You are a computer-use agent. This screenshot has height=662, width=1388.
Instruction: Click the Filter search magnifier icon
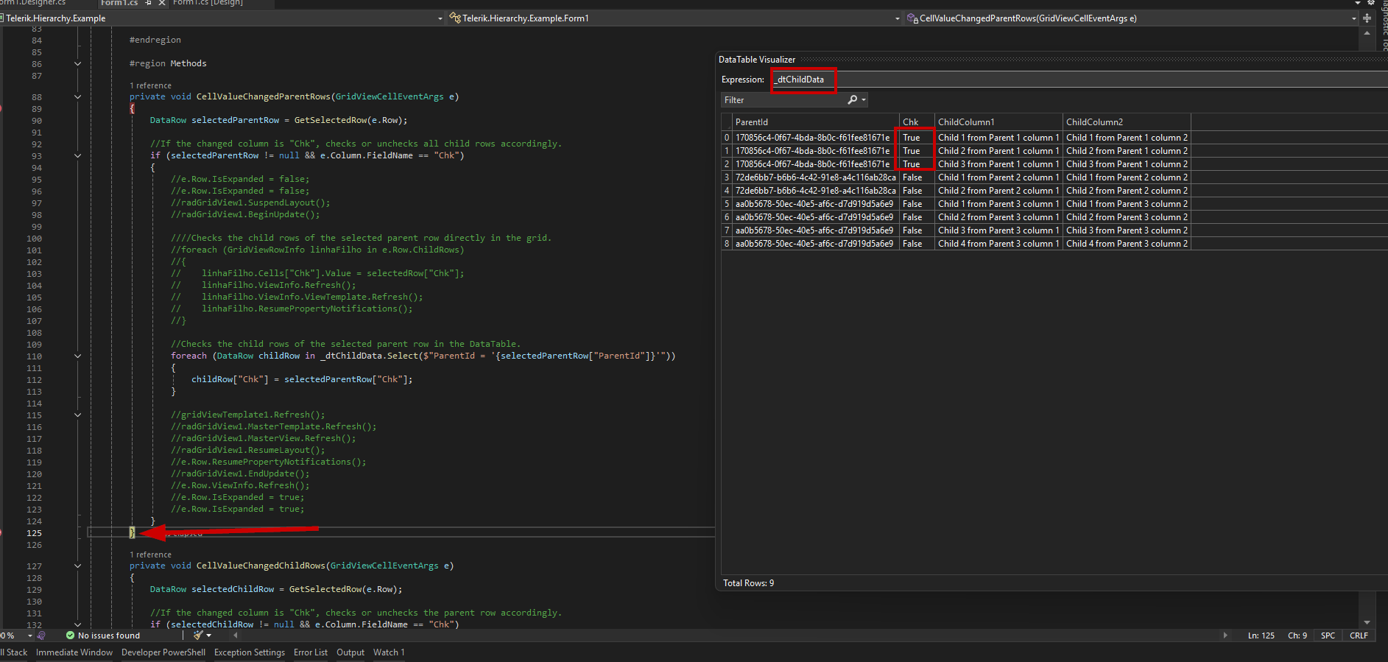click(x=853, y=99)
